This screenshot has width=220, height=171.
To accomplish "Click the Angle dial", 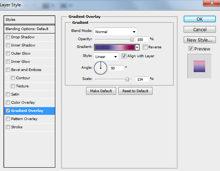I will 101,68.
